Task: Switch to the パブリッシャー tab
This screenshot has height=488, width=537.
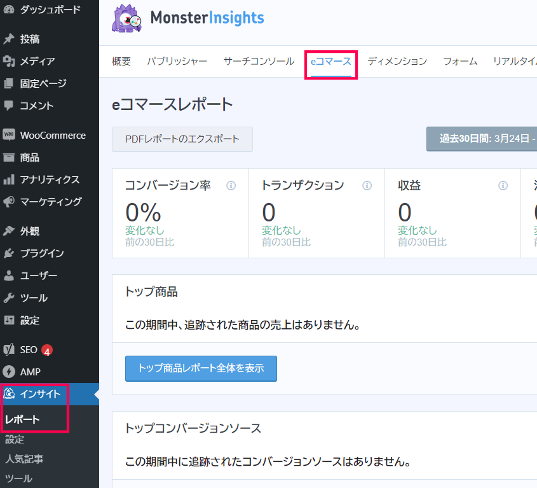Action: point(177,61)
